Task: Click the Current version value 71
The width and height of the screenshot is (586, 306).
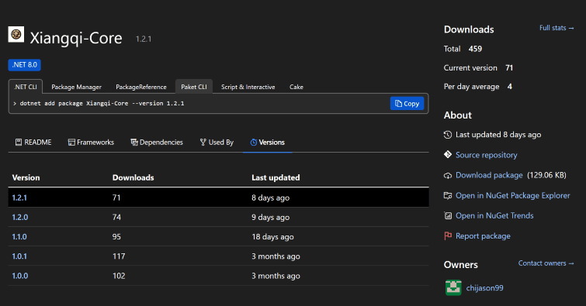Action: pyautogui.click(x=509, y=68)
